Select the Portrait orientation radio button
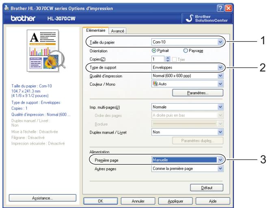The image size is (268, 208). click(x=154, y=51)
